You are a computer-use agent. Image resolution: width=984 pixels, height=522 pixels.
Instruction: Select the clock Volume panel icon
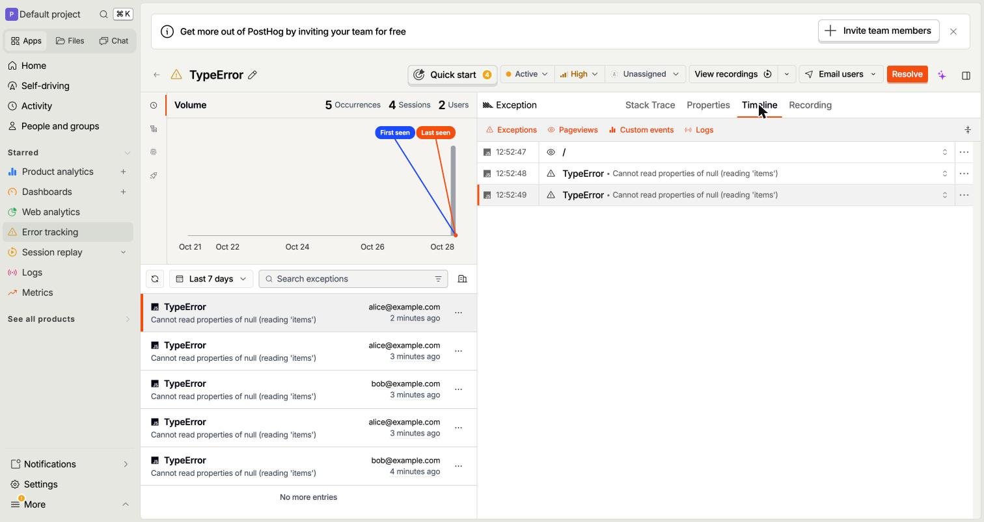point(154,105)
